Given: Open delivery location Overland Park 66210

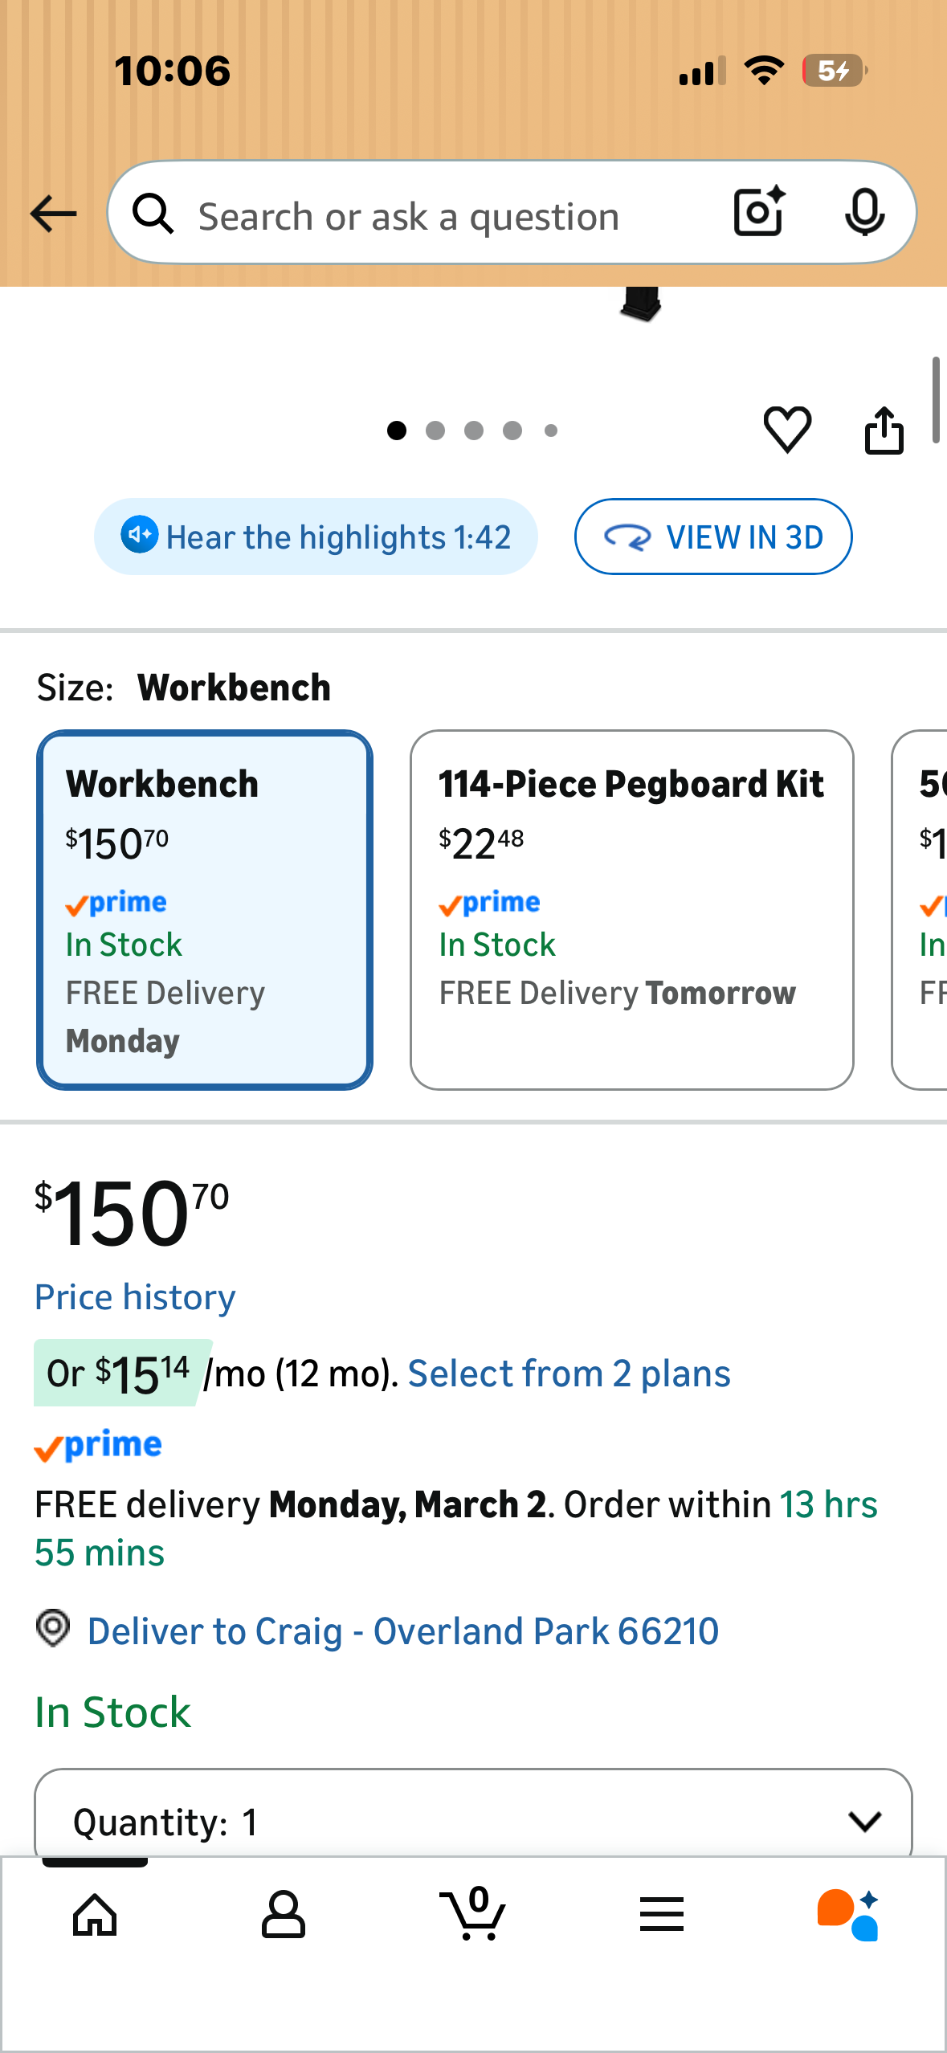Looking at the screenshot, I should click(402, 1631).
